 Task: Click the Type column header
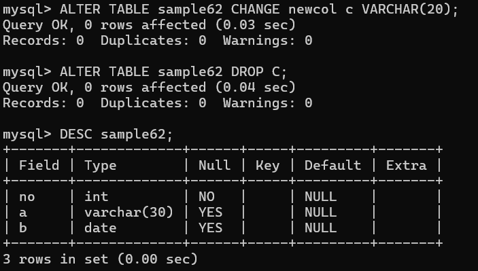coord(101,166)
